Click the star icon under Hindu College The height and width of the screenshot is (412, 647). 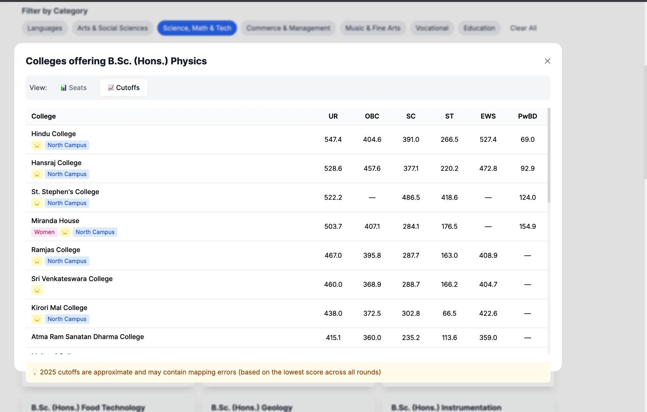pos(37,145)
